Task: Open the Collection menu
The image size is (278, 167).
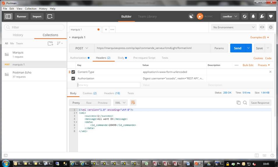Action: 31,8
